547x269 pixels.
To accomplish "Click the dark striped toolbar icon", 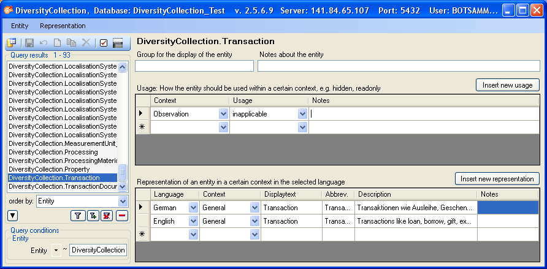I will (x=118, y=43).
